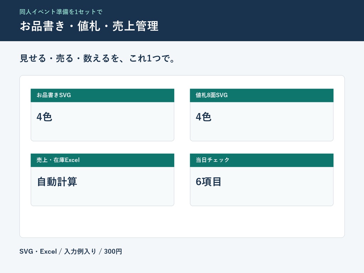Screen dimensions: 364x273
Task: Click the title 'お品書き・値札・売上管理'
Action: [89, 26]
